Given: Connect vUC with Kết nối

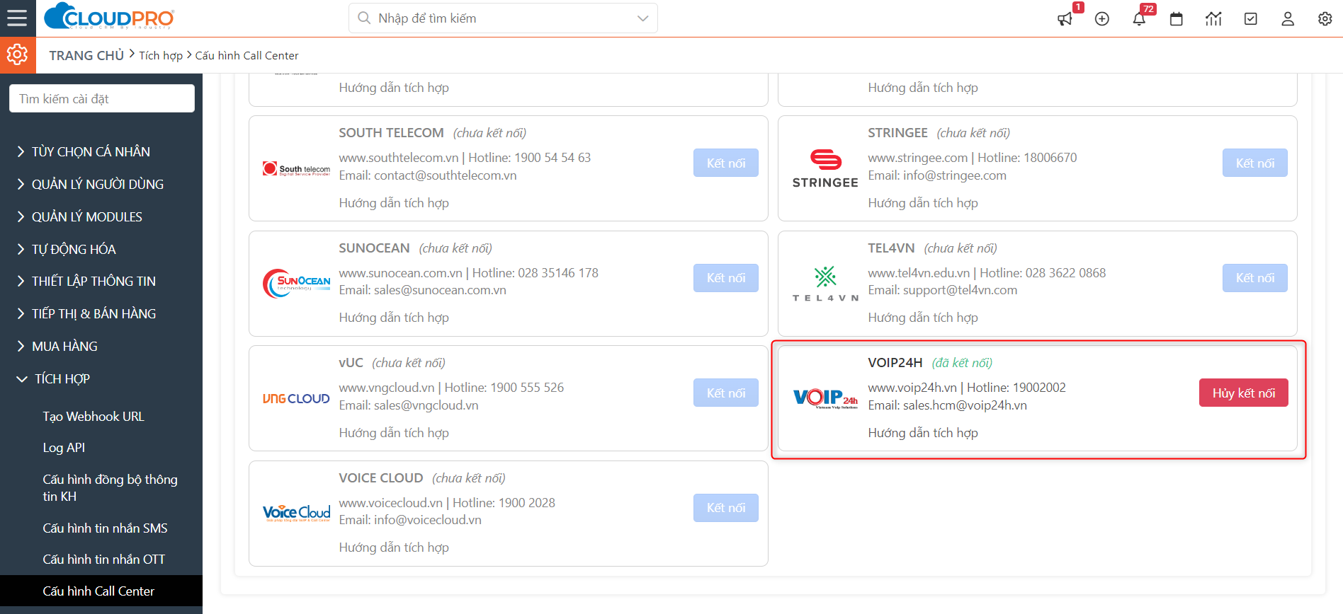Looking at the screenshot, I should coord(726,393).
